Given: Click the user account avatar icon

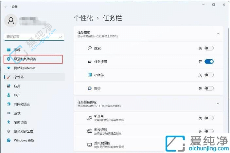Looking at the screenshot, I should pos(11,21).
